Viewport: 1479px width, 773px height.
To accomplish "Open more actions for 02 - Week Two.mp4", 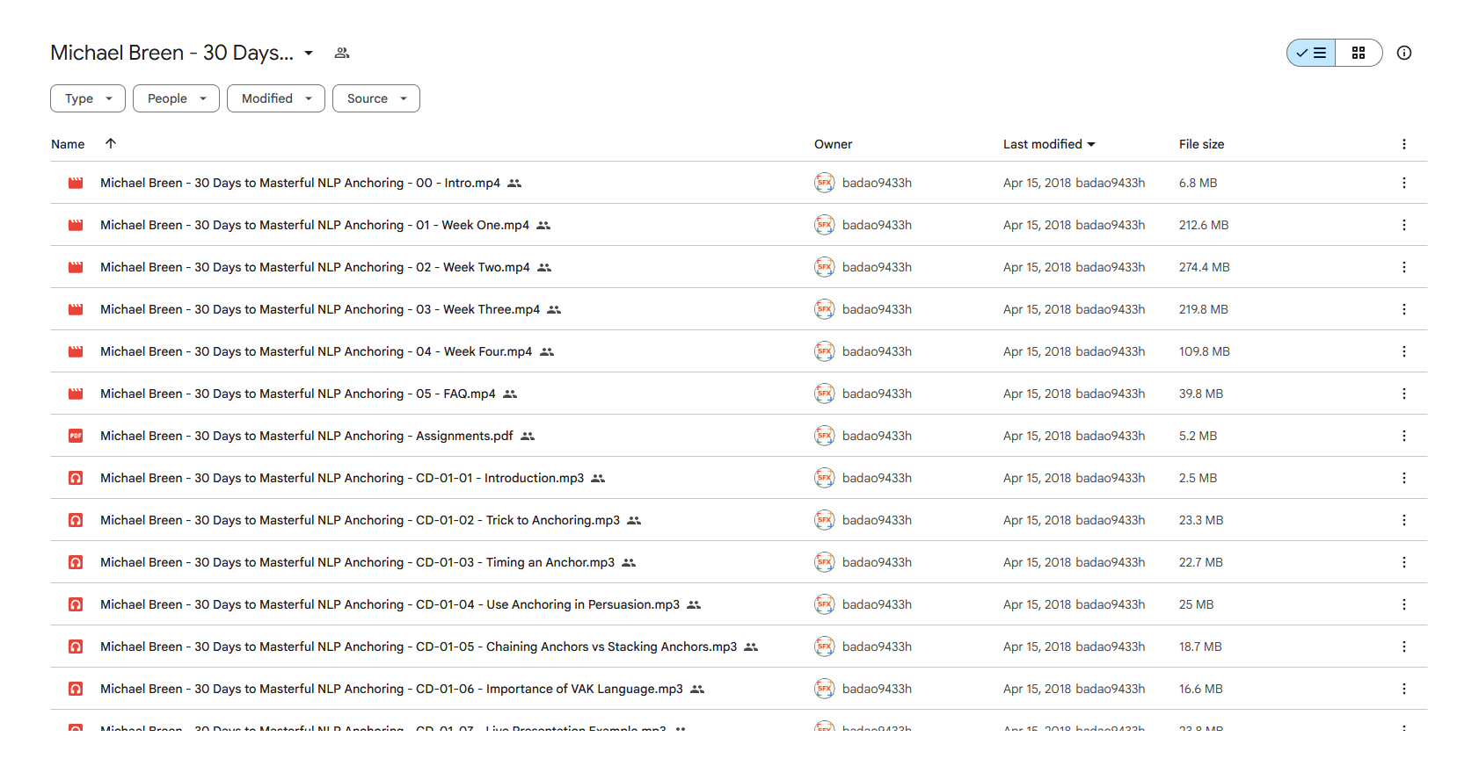I will point(1403,267).
